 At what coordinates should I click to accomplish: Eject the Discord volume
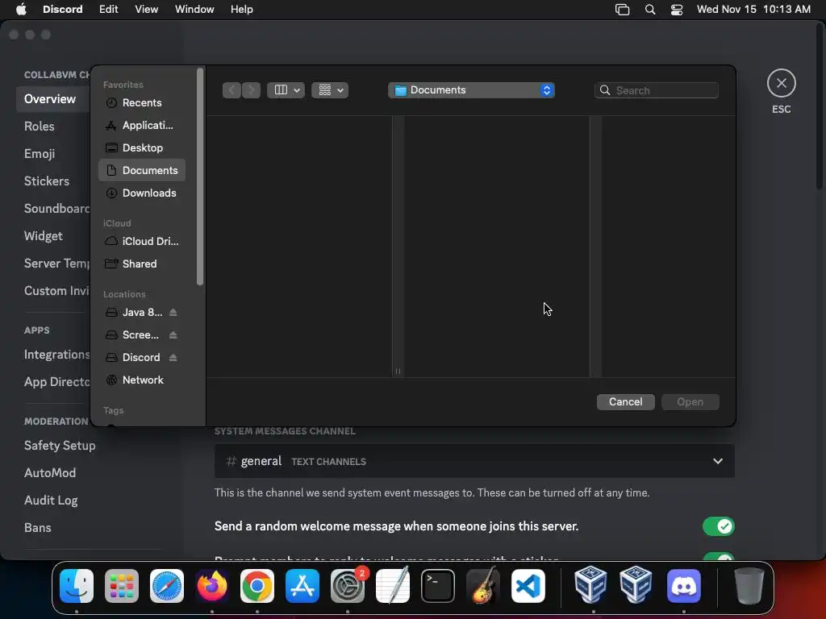click(173, 357)
